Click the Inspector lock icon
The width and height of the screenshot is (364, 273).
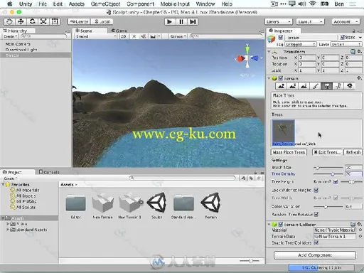[353, 31]
